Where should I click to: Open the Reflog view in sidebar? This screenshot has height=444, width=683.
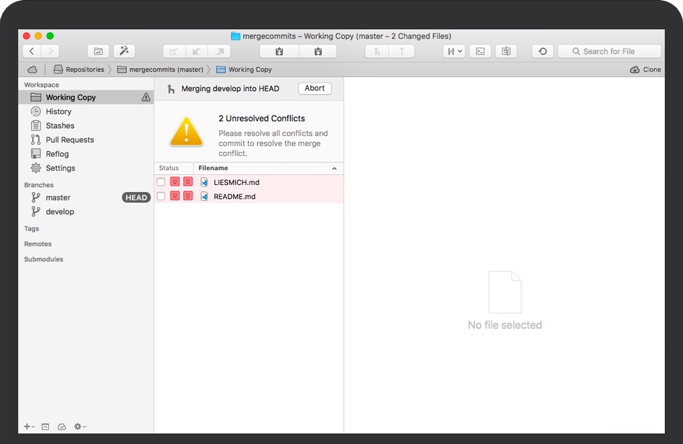[x=57, y=154]
